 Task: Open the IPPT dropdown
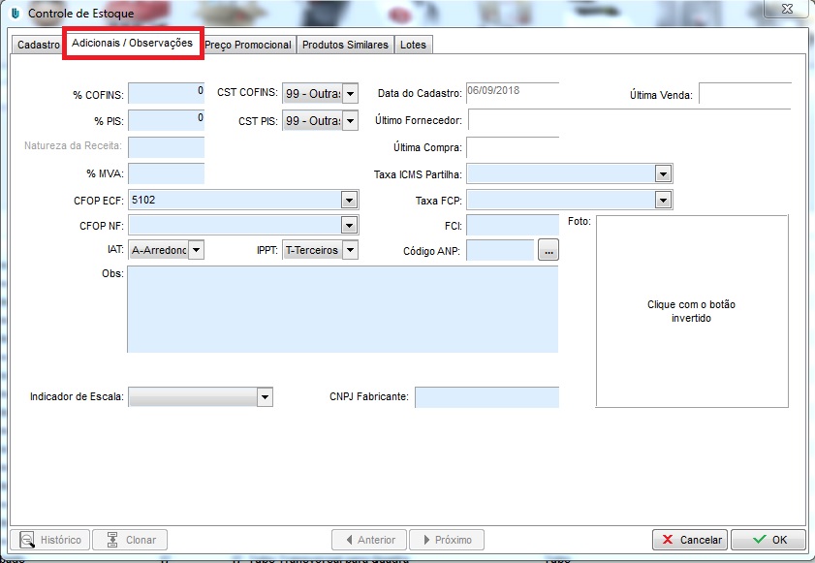point(350,250)
